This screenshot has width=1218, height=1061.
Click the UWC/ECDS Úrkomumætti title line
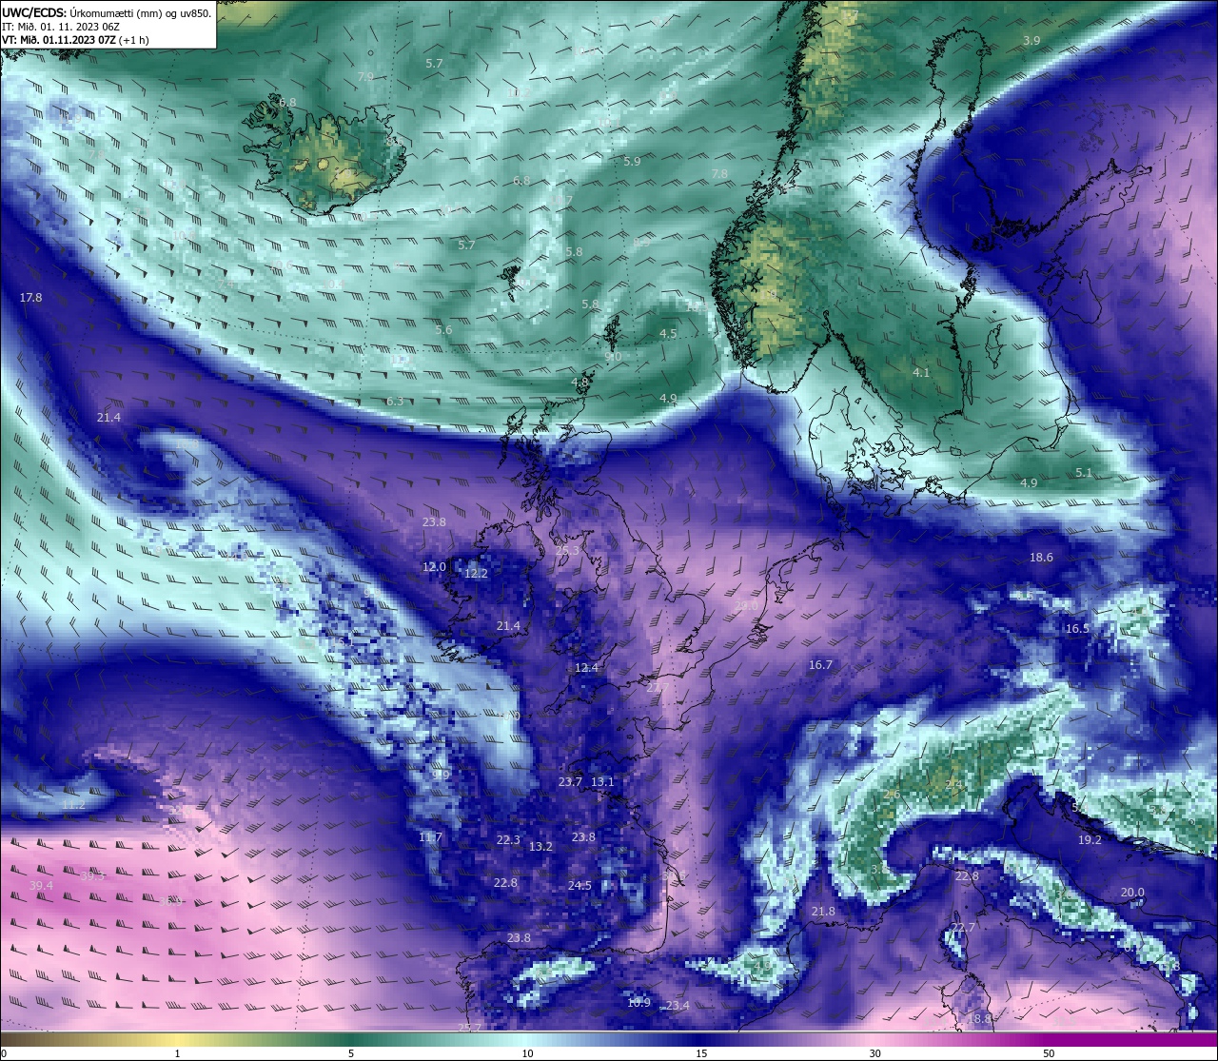point(107,12)
